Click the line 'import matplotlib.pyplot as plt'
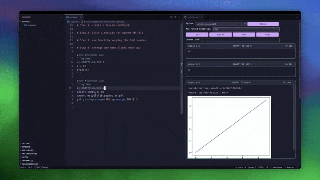 tap(100, 96)
